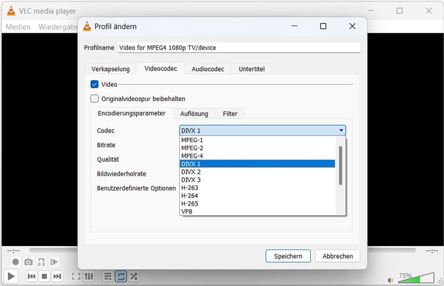Click the Record button in VLC toolbar

[x=16, y=262]
